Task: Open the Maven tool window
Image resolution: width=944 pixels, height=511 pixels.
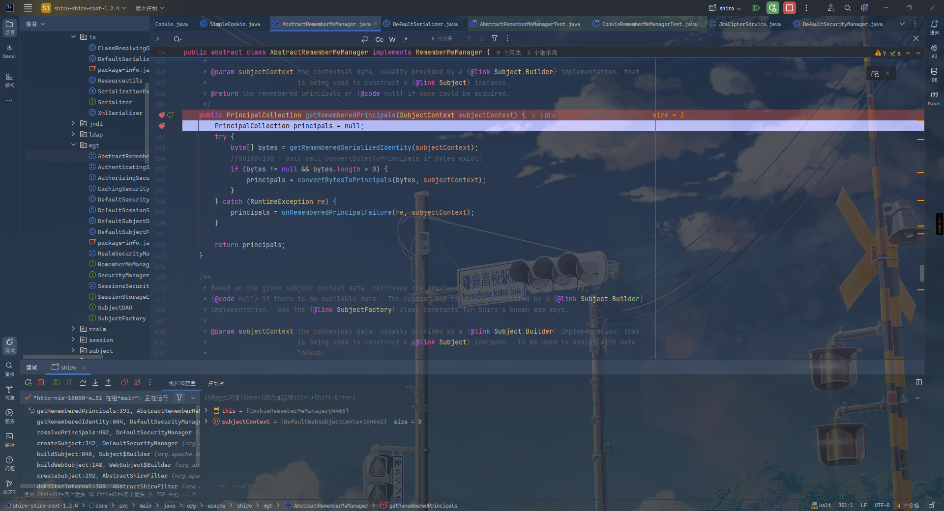Action: click(x=934, y=98)
